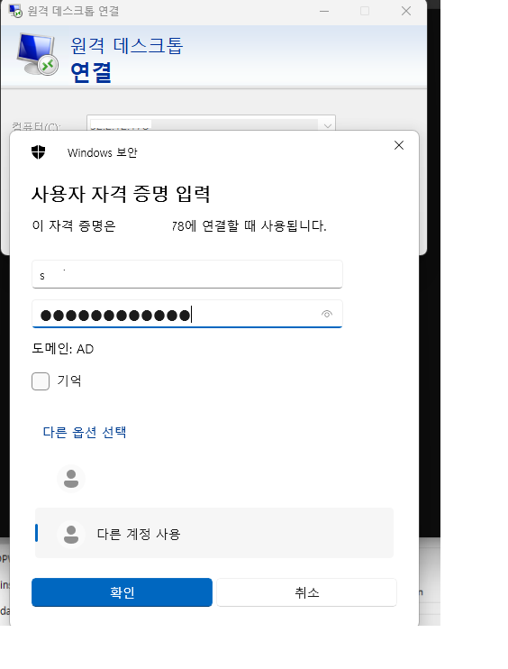Click the 도메인: AD text

[63, 349]
